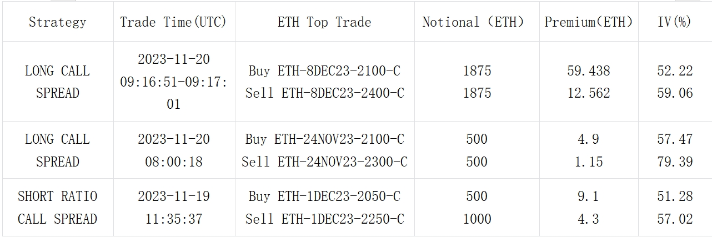Viewport: 712px width, 237px height.
Task: Click the Buy ETH-24NOV23-2100-C trade text
Action: click(x=324, y=139)
